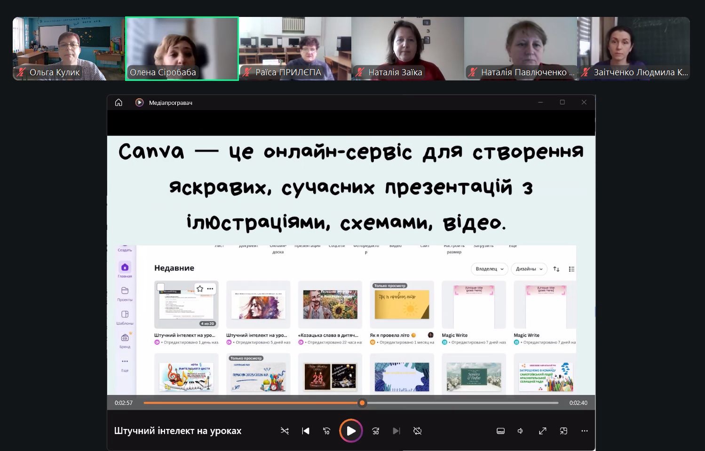Skip to the next track

coord(396,431)
